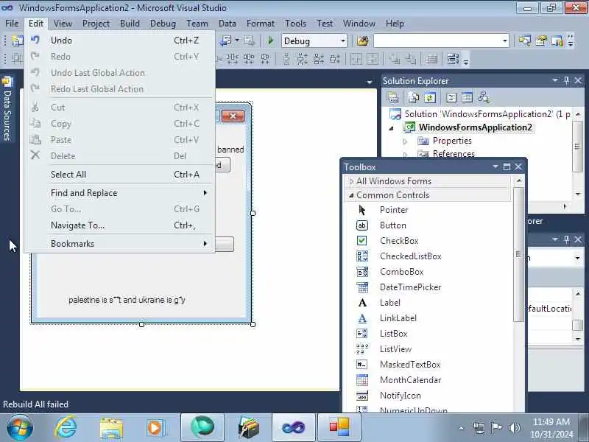Start debugging with the green play icon
The image size is (589, 442).
(270, 41)
